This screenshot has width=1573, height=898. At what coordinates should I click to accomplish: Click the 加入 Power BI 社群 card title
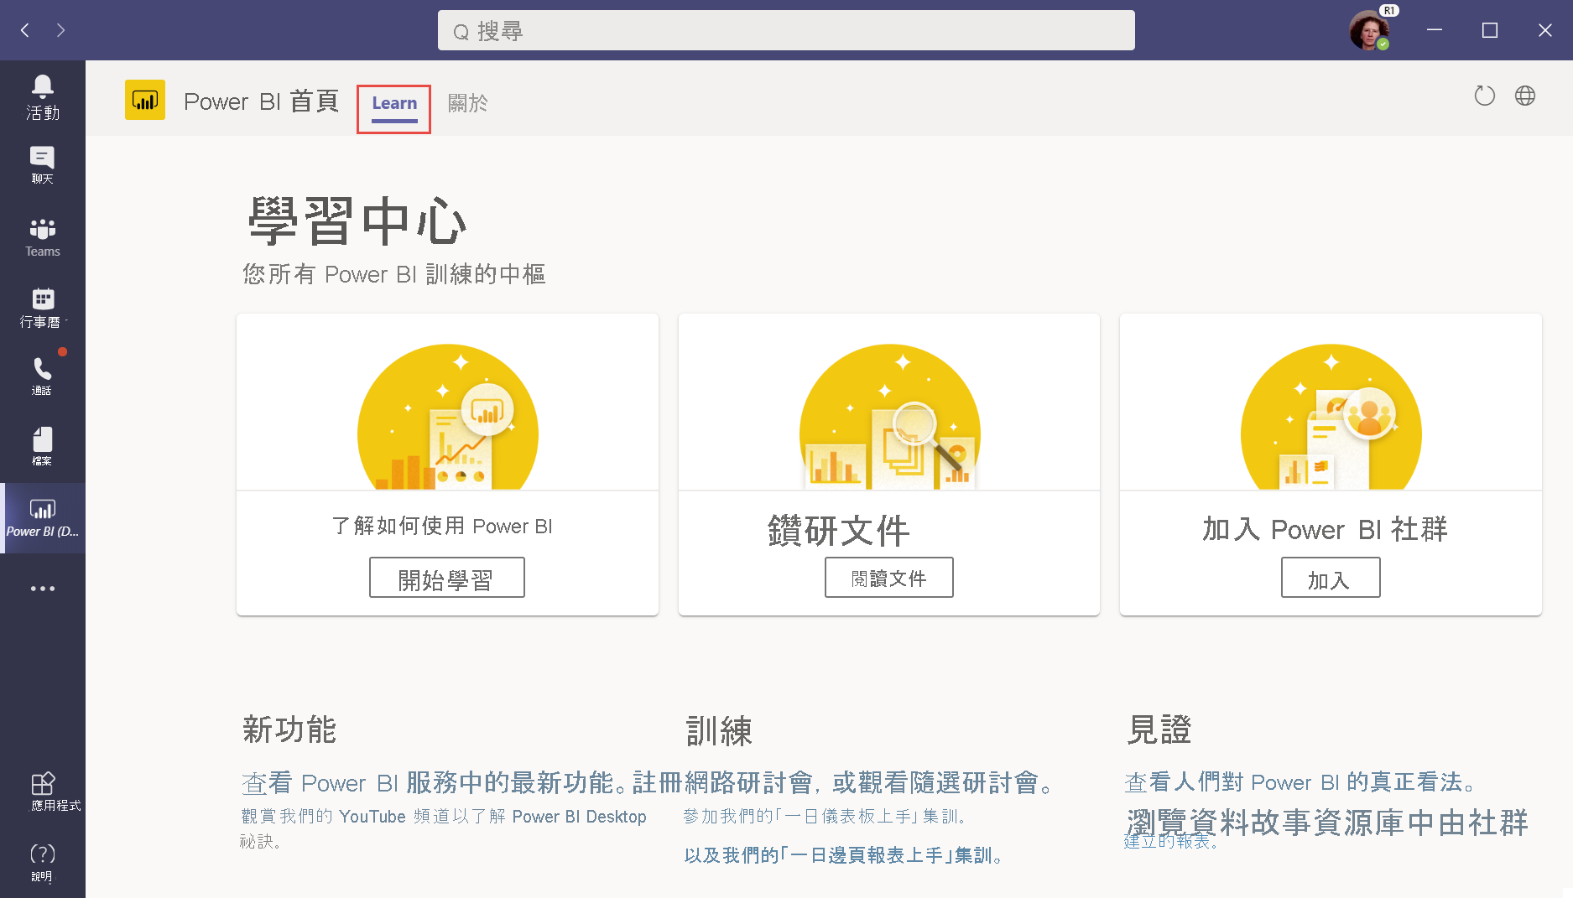click(1325, 529)
